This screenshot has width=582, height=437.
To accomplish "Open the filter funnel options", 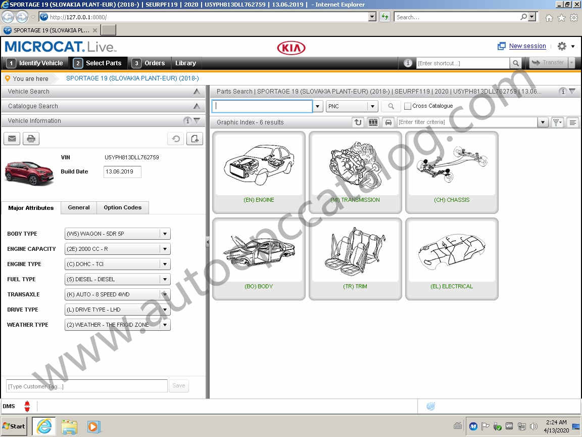I will (x=557, y=122).
